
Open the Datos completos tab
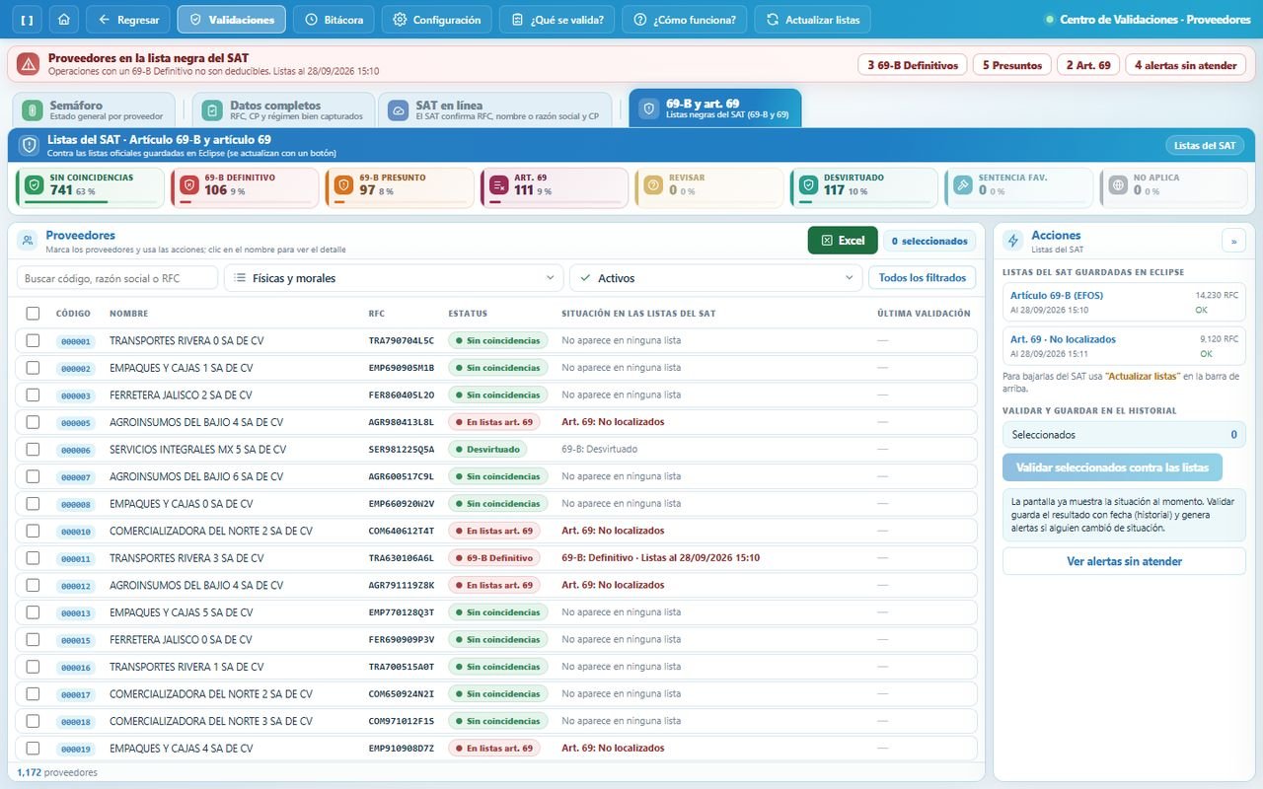[x=283, y=110]
